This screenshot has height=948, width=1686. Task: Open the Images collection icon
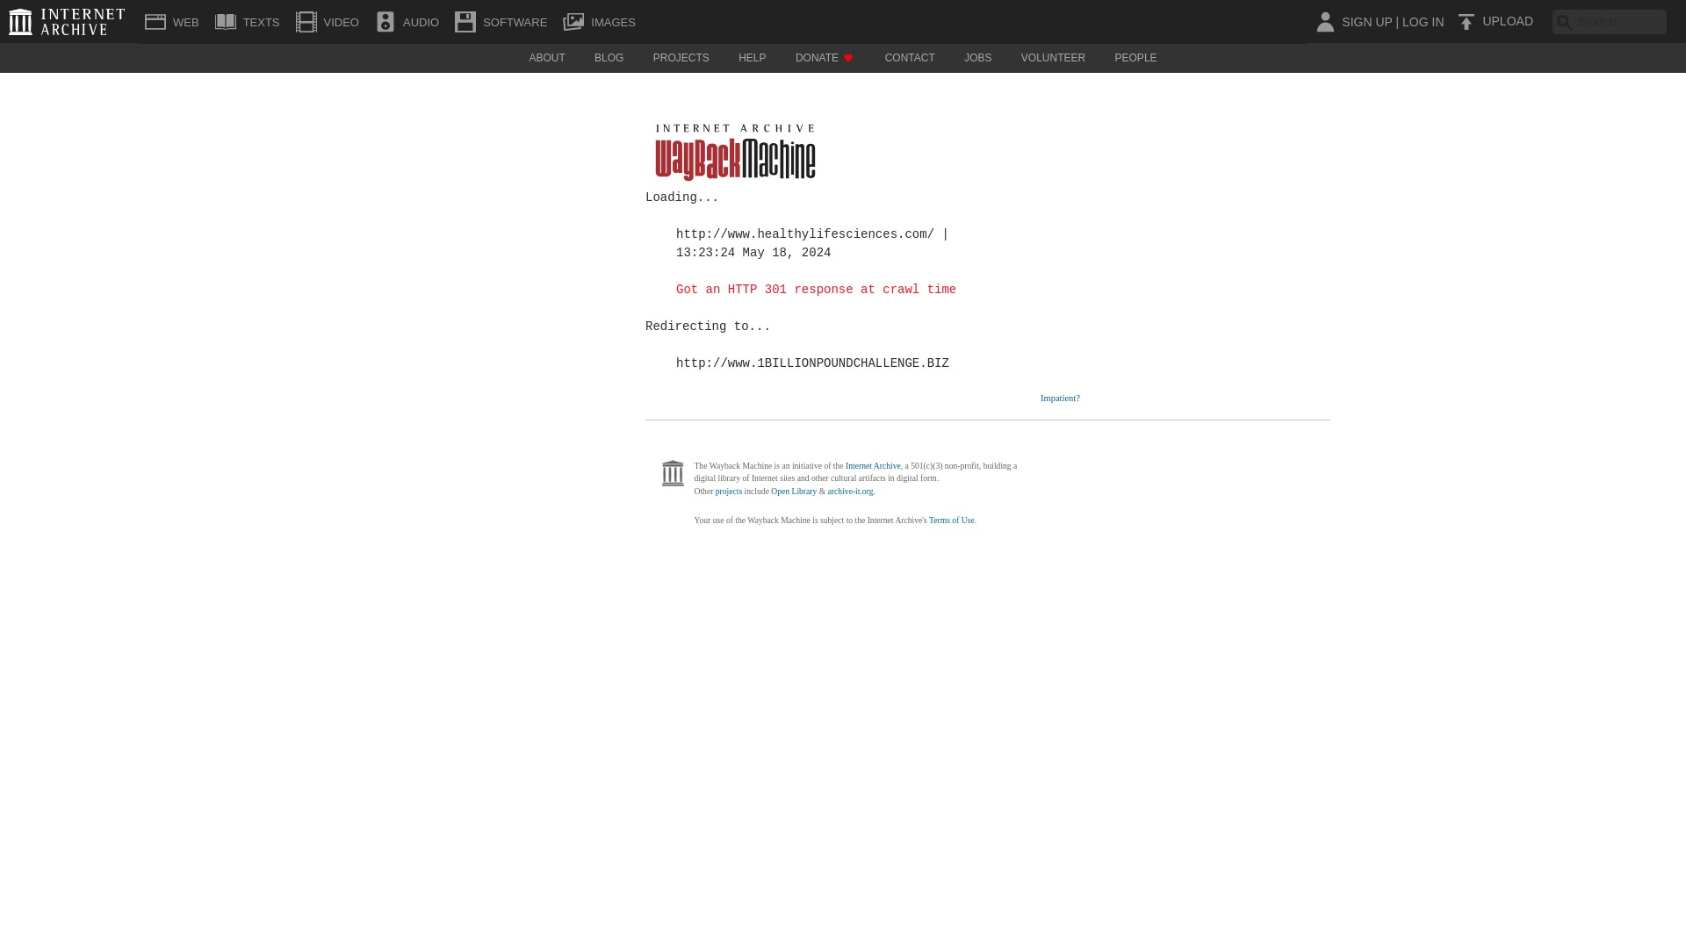575,21
